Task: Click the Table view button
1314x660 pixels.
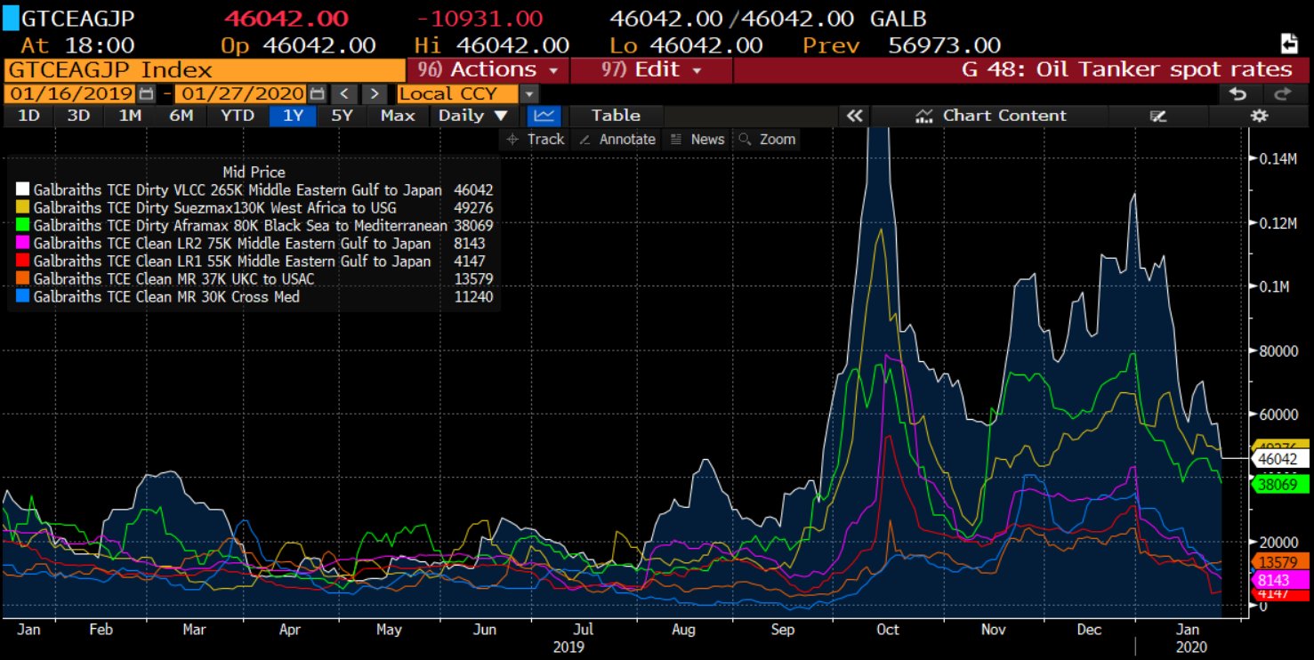Action: [x=616, y=116]
